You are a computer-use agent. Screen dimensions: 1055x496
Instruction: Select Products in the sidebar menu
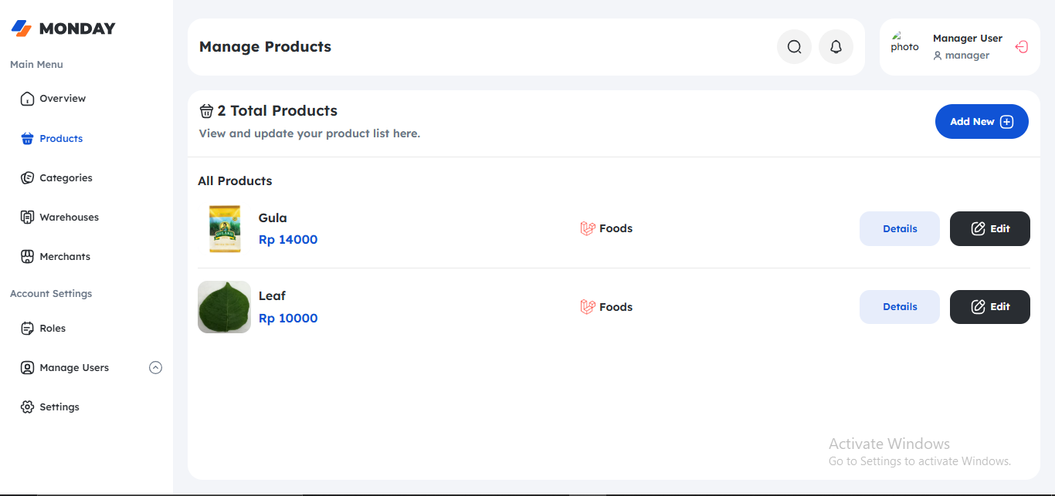tap(60, 139)
